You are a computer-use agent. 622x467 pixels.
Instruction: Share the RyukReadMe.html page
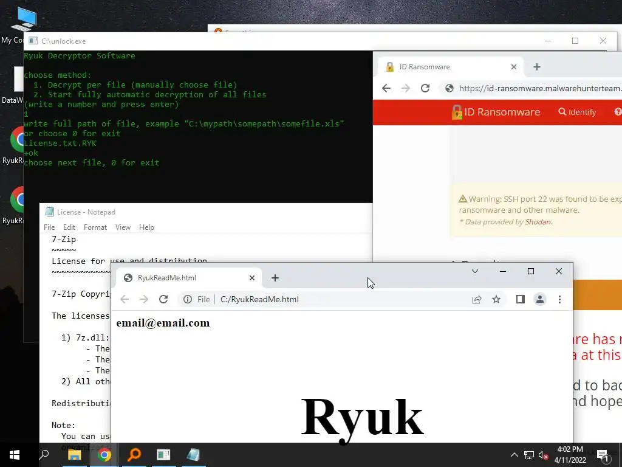point(477,299)
